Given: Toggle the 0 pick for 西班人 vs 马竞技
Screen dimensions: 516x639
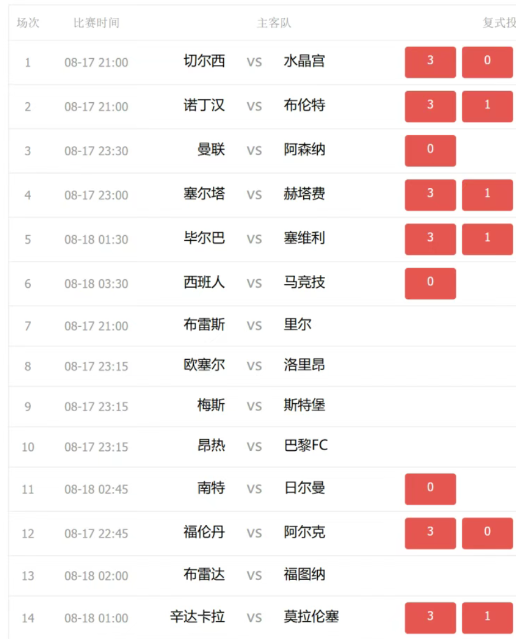Looking at the screenshot, I should 430,284.
